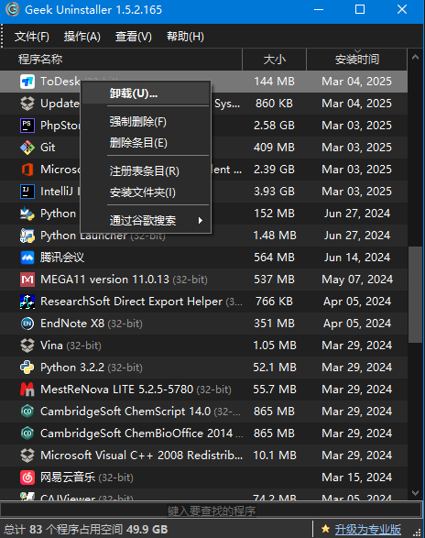This screenshot has width=425, height=538.
Task: Click the ResearchSoft Direct Export Helper icon
Action: (x=27, y=302)
